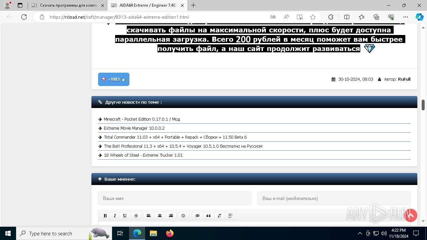Open Minecraft - Pocket Edition 0.17.0.1 link

coord(142,119)
